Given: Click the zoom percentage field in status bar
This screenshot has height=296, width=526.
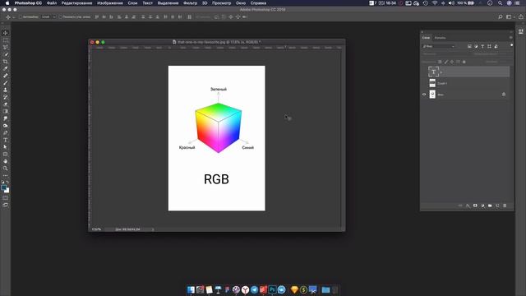Looking at the screenshot, I should coord(97,229).
